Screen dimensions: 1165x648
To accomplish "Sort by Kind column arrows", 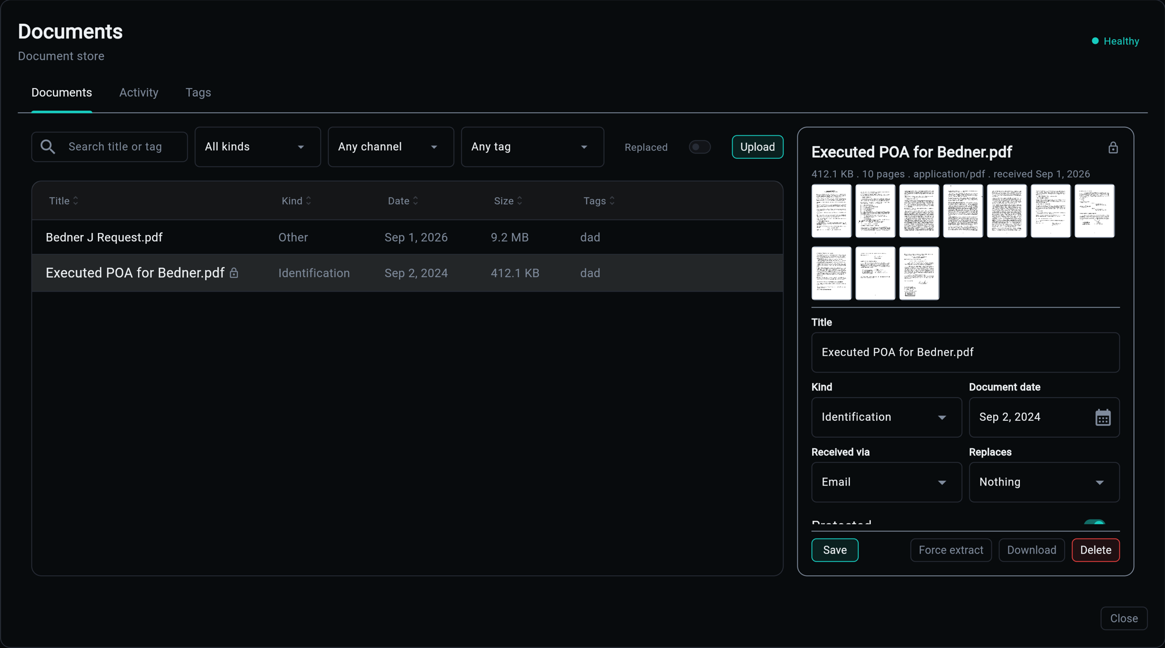I will (x=309, y=201).
